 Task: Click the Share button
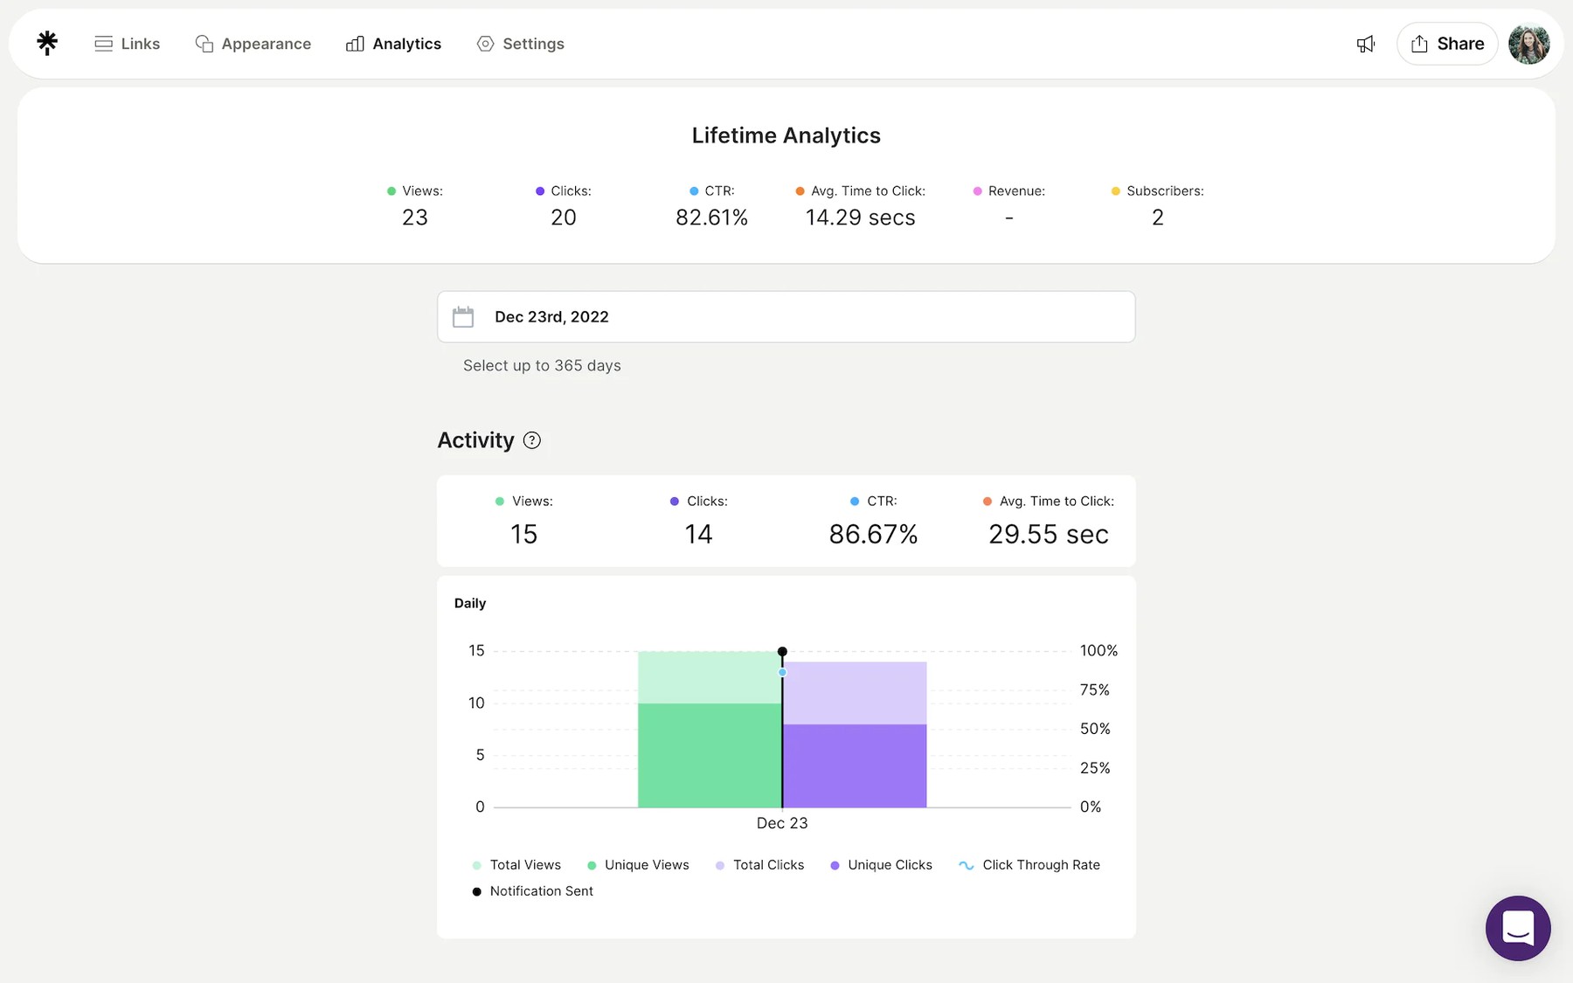point(1446,43)
